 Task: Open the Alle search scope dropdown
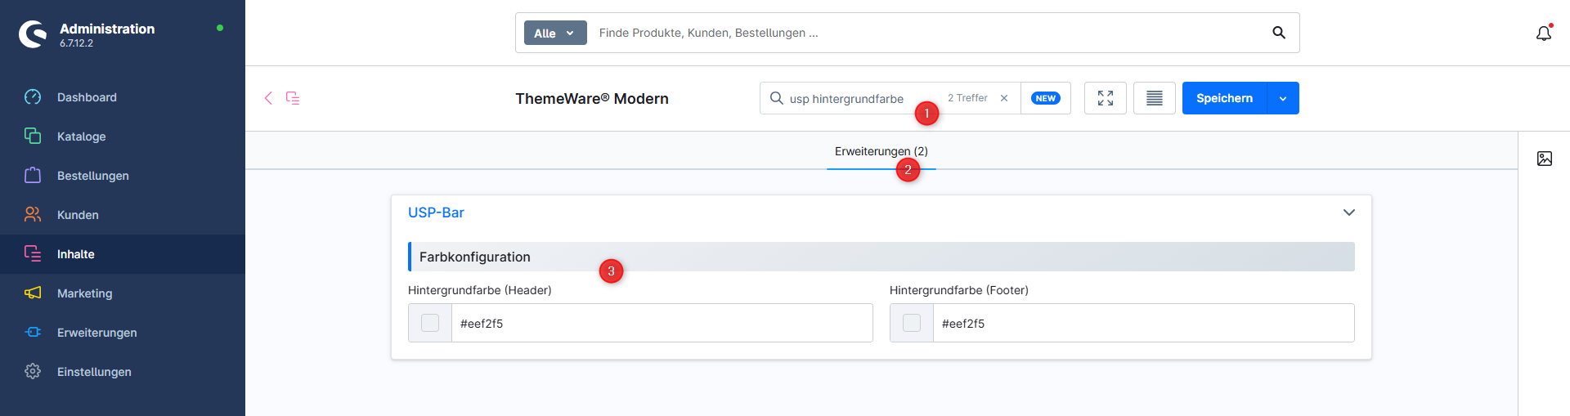(555, 33)
